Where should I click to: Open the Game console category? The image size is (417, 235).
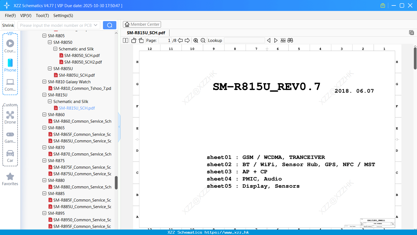coord(10,137)
